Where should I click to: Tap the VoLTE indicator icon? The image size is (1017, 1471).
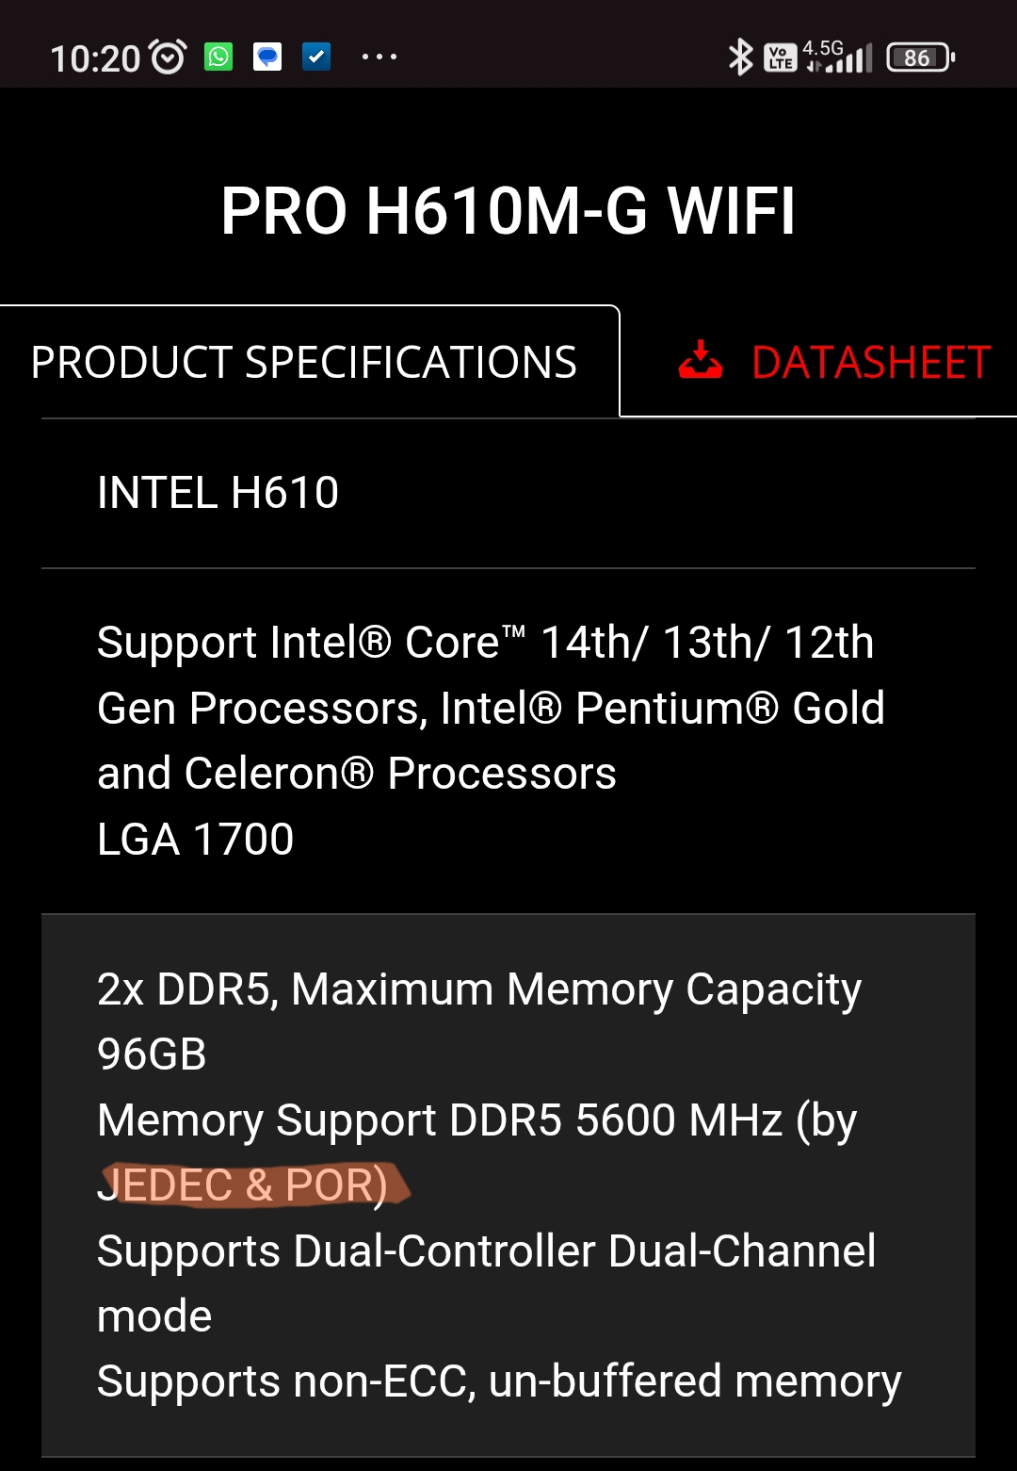[781, 58]
